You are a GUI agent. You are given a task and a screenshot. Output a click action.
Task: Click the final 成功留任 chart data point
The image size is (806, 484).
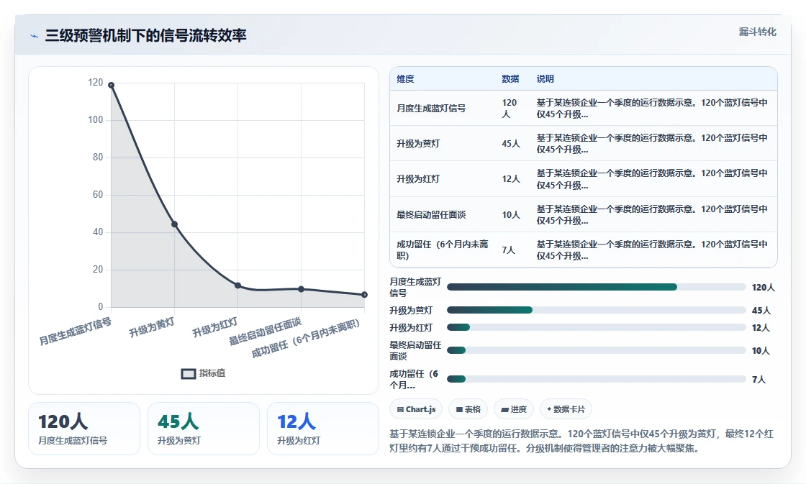click(364, 294)
